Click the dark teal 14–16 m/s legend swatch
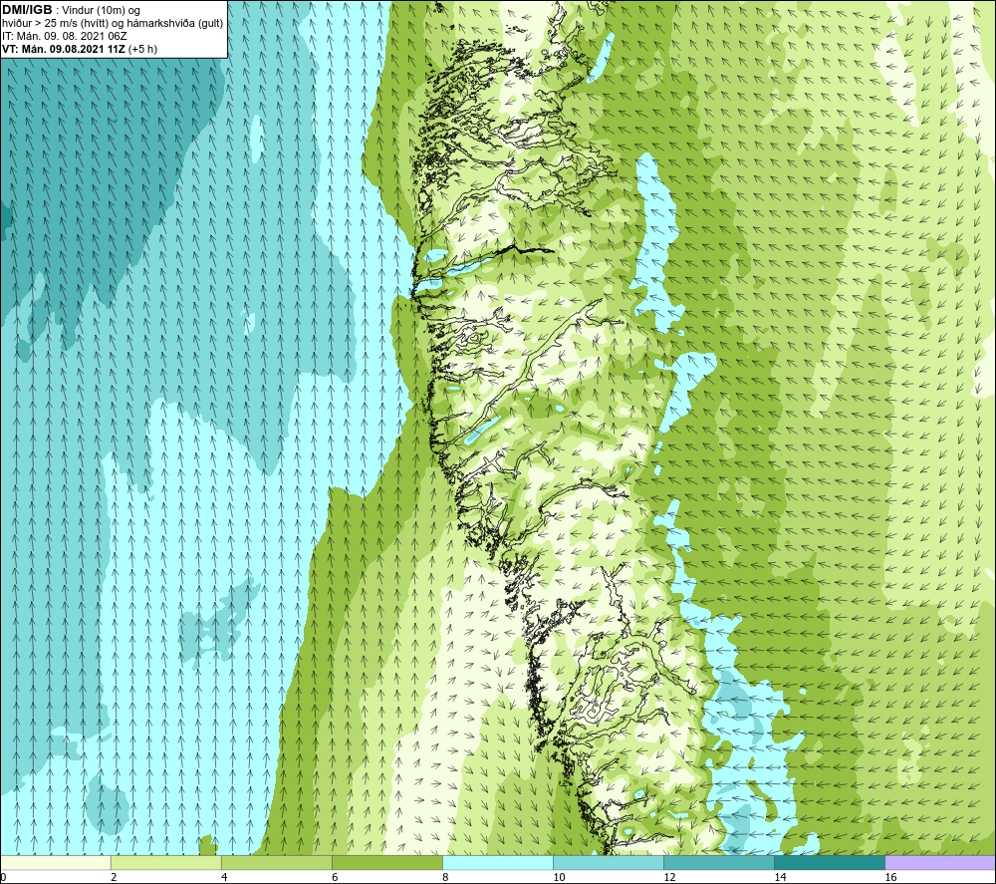The image size is (996, 884). pyautogui.click(x=829, y=862)
